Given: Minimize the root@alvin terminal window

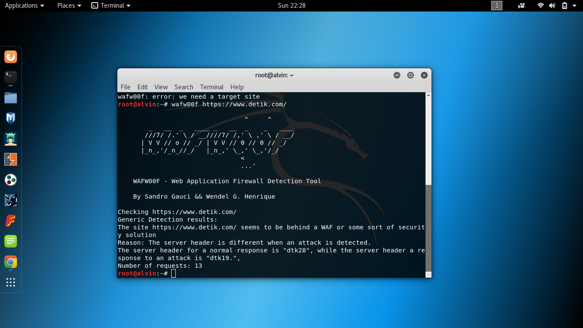Looking at the screenshot, I should click(x=397, y=75).
